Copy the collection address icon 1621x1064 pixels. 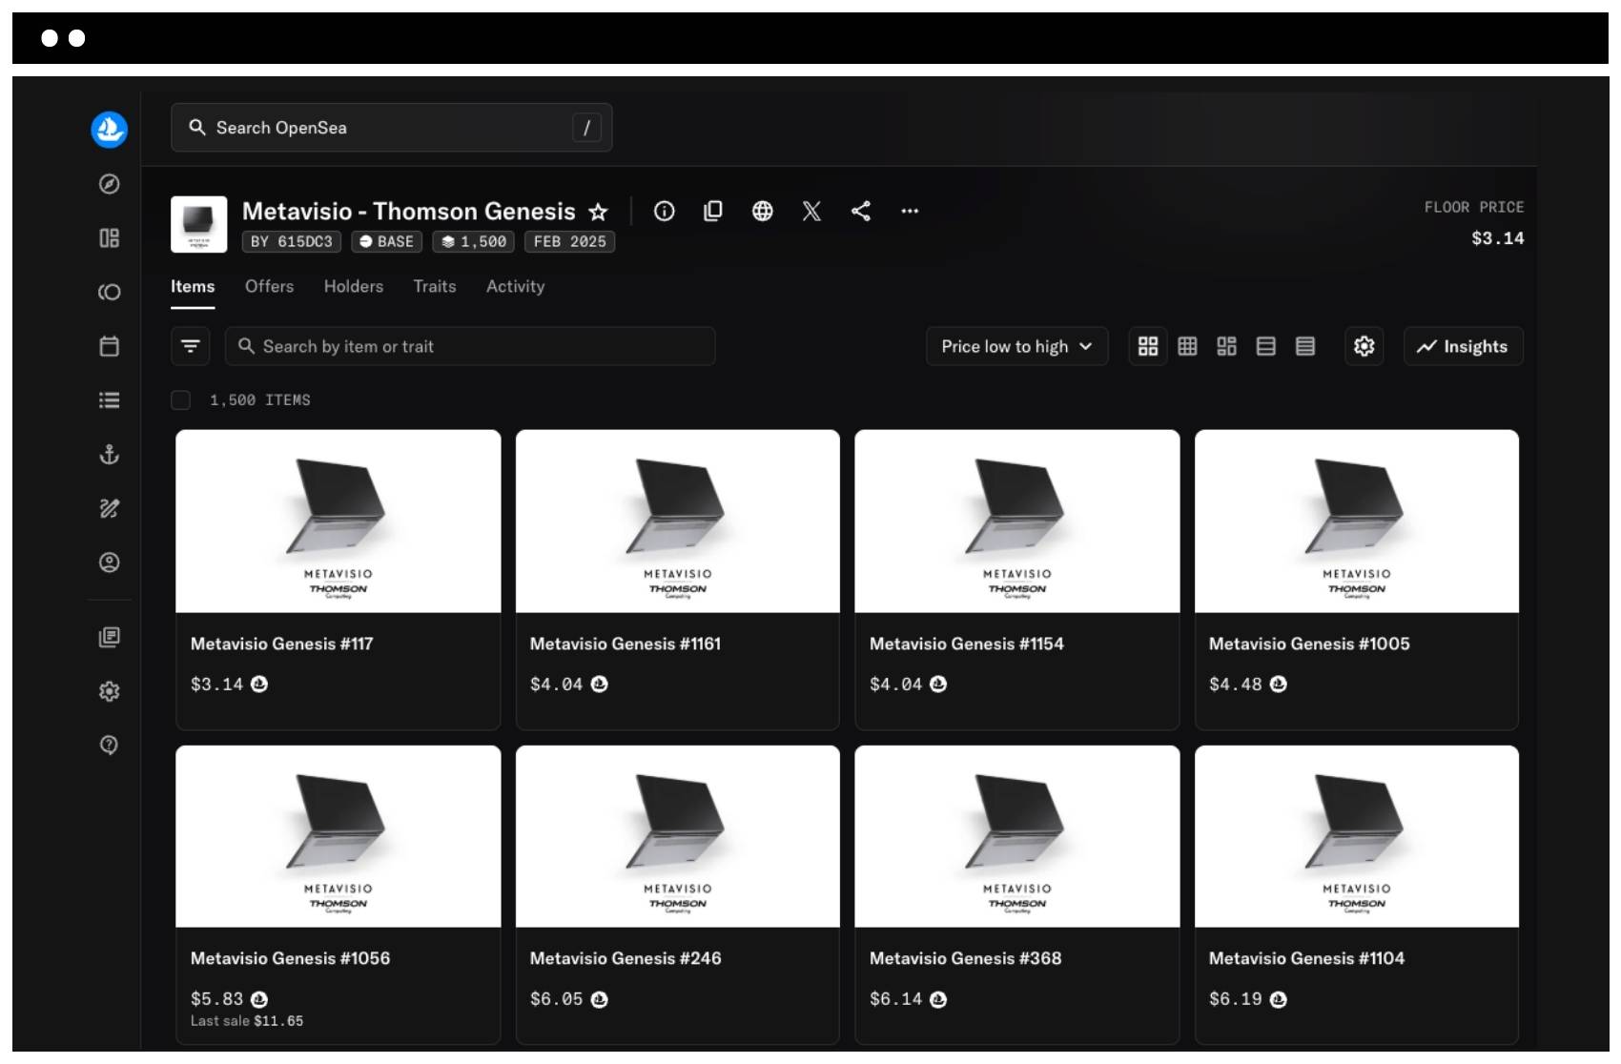point(713,212)
